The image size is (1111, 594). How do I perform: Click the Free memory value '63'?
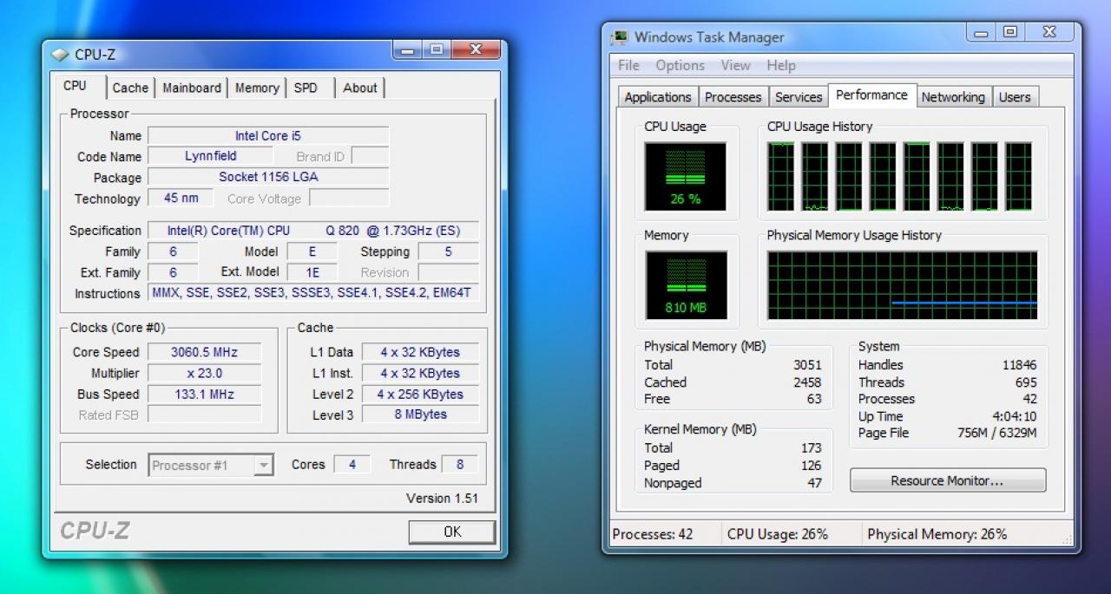tap(814, 399)
